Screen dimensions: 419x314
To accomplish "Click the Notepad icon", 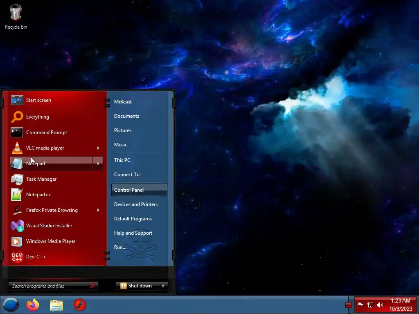I will click(17, 164).
